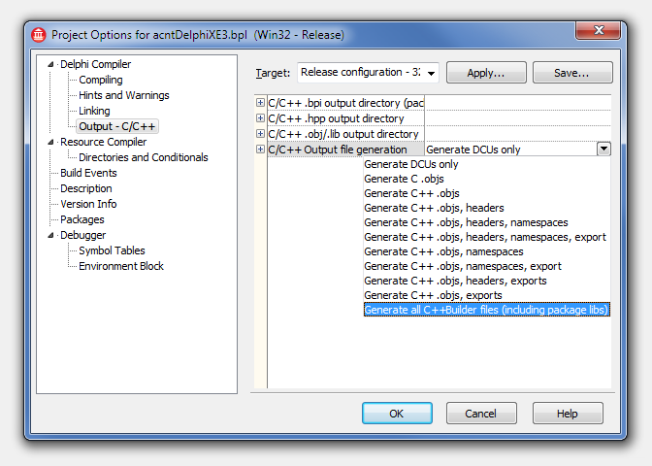Open the Environment Block page

pyautogui.click(x=121, y=266)
